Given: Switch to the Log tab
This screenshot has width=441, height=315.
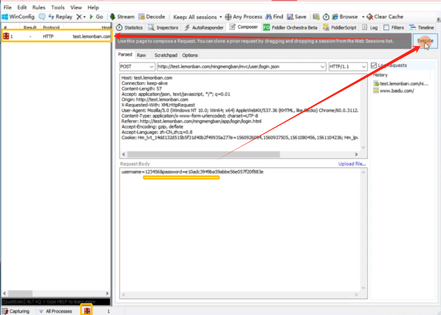Looking at the screenshot, I should [370, 28].
